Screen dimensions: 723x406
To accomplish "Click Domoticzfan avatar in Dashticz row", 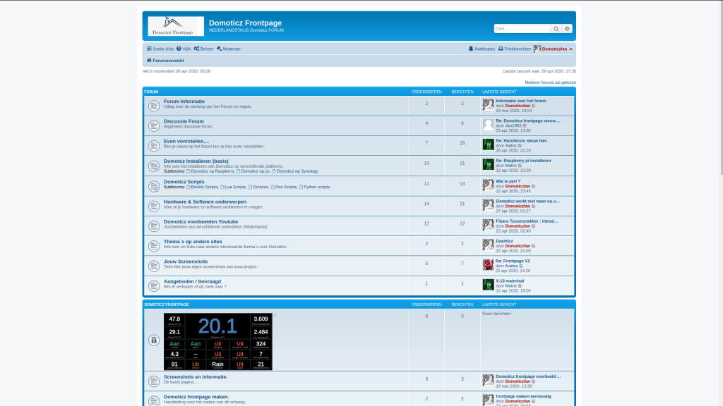I will tap(488, 245).
